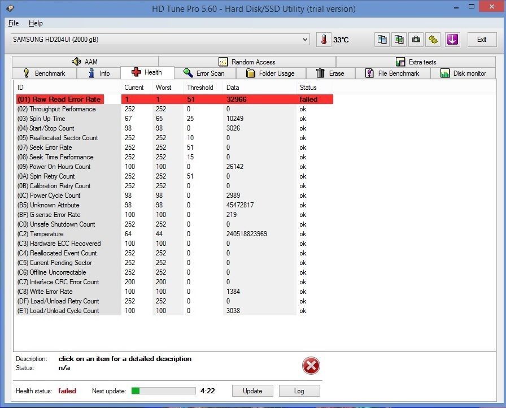
Task: Switch to the Folder Usage tab
Action: pos(271,73)
